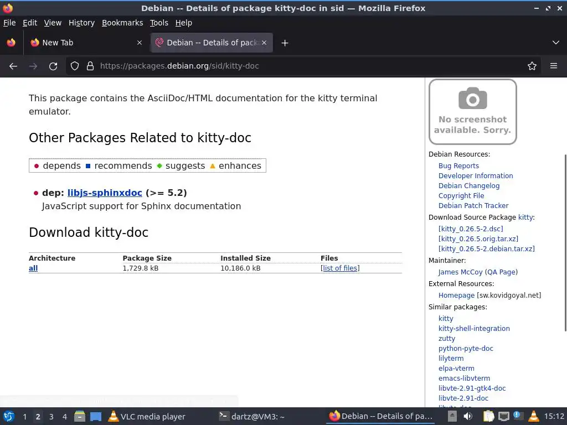The height and width of the screenshot is (425, 567).
Task: Open similar package kitty link
Action: (446, 318)
